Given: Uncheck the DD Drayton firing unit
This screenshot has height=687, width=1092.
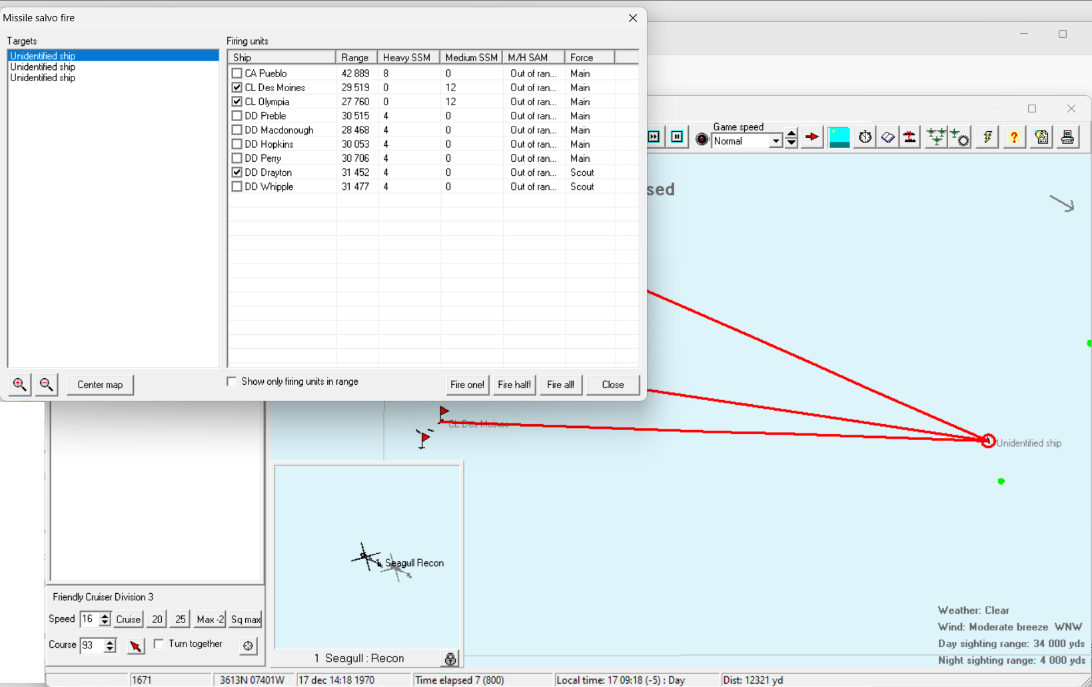Looking at the screenshot, I should (x=237, y=172).
